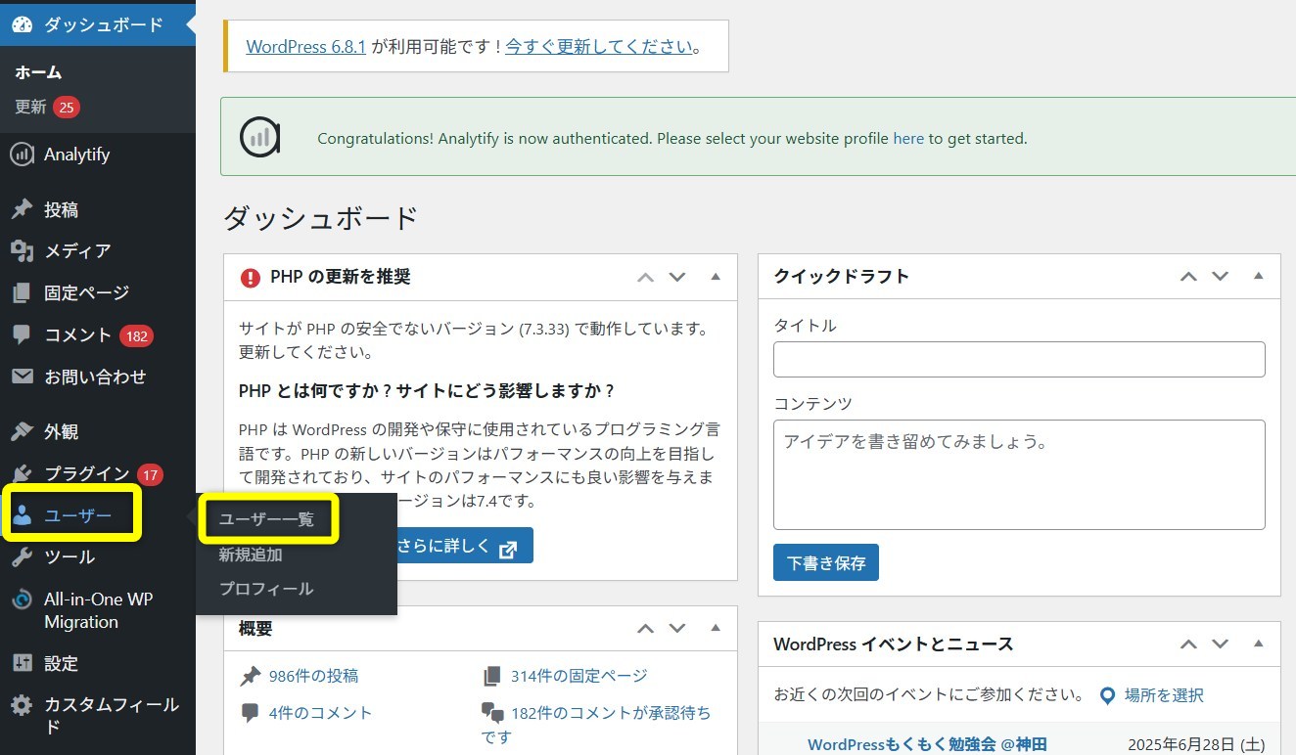Click the タイトル input field
Screen dimensions: 1296x755
point(1019,359)
